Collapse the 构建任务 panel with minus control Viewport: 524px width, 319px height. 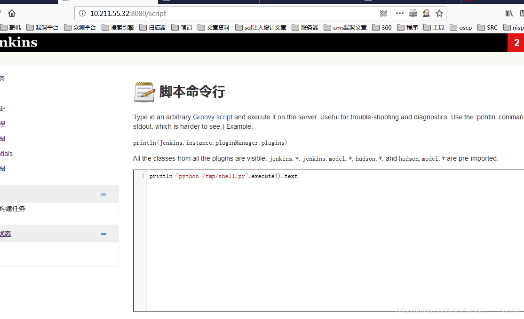coord(103,194)
